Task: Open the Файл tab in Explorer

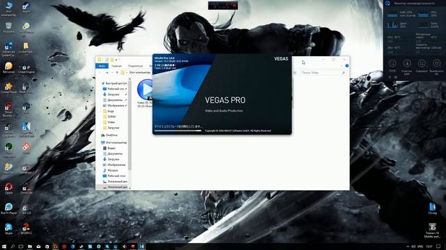Action: (x=102, y=66)
